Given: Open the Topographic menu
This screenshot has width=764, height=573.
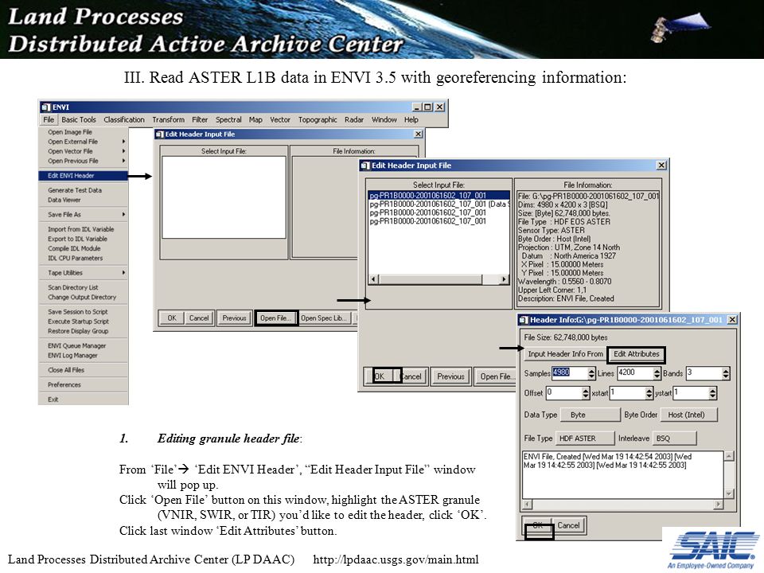Looking at the screenshot, I should click(318, 120).
